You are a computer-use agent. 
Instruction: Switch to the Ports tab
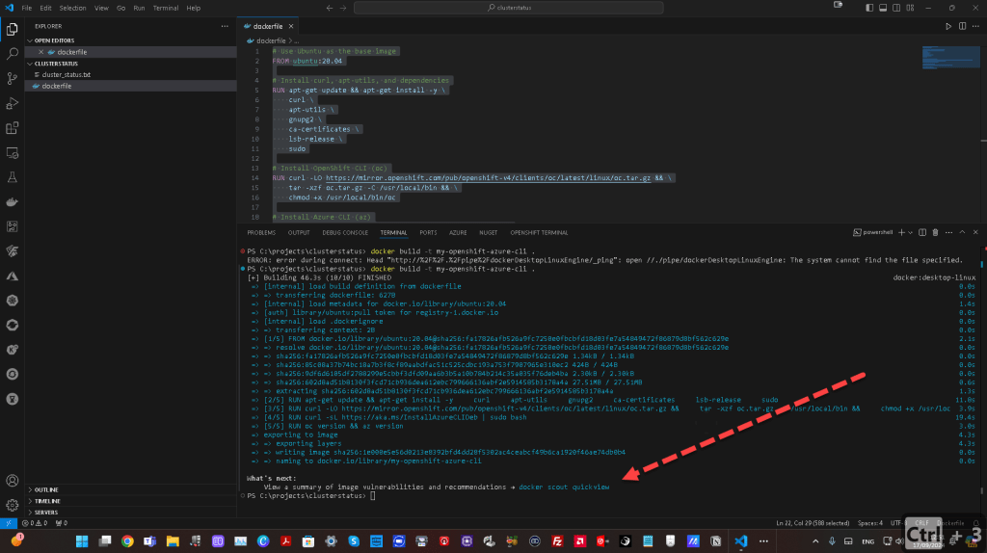[428, 233]
